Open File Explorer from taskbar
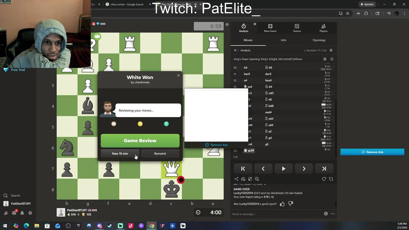Screen dimensions: 409x230 click(37, 226)
